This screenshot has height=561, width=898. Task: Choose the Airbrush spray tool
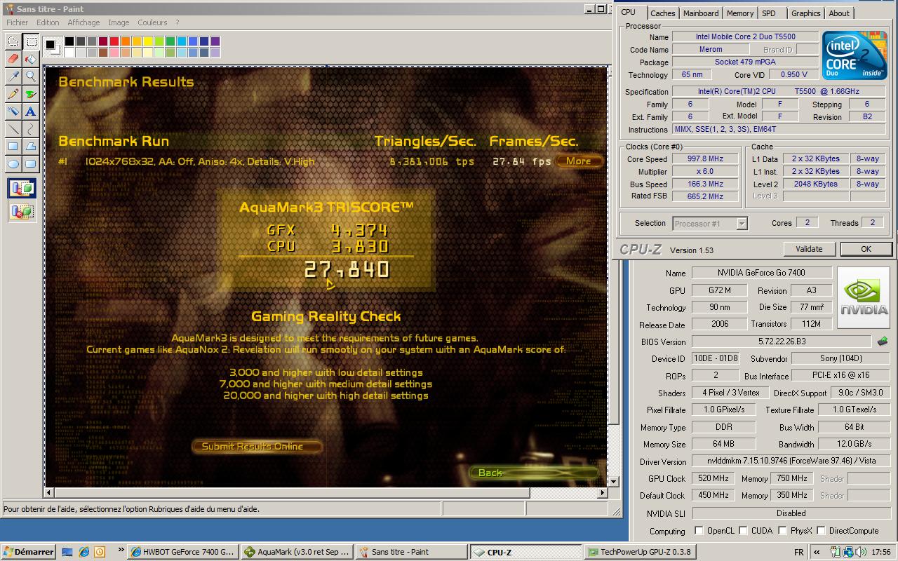[x=13, y=111]
